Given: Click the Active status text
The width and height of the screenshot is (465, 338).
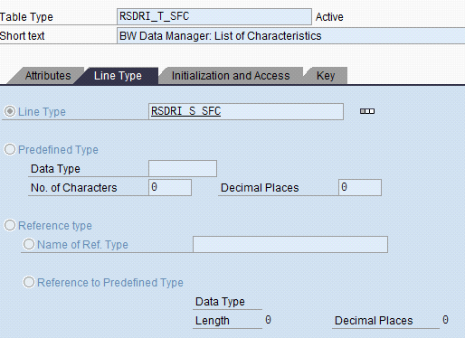Looking at the screenshot, I should coord(329,17).
